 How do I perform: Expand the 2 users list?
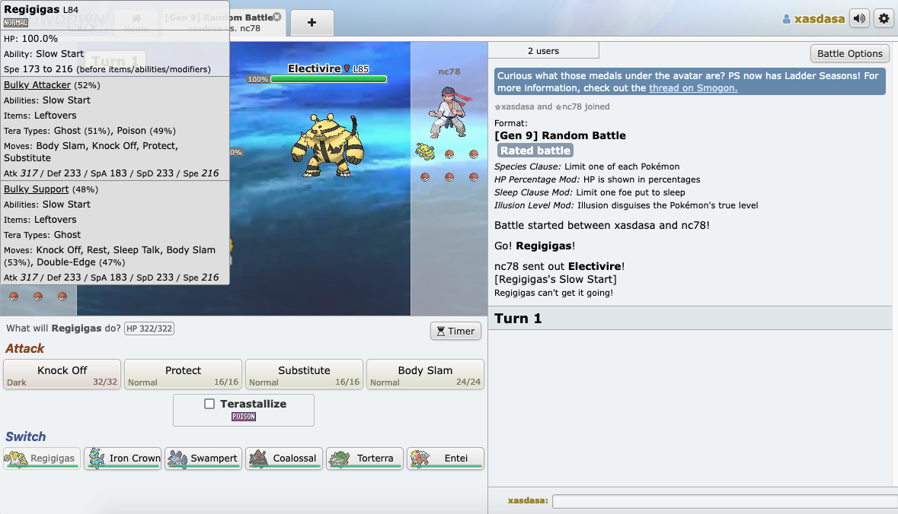(543, 51)
